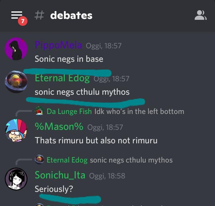The image size is (215, 206).
Task: Jump to Da Lunge Fish's replied message
Action: (139, 111)
